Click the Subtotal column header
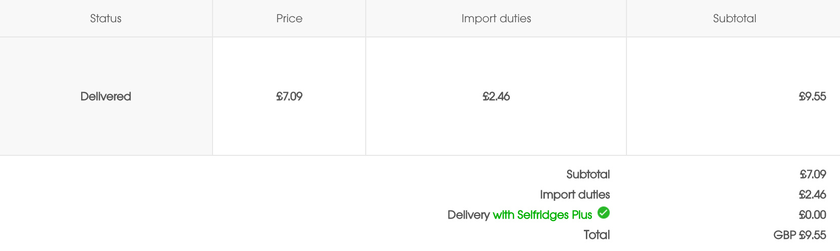 pos(734,19)
